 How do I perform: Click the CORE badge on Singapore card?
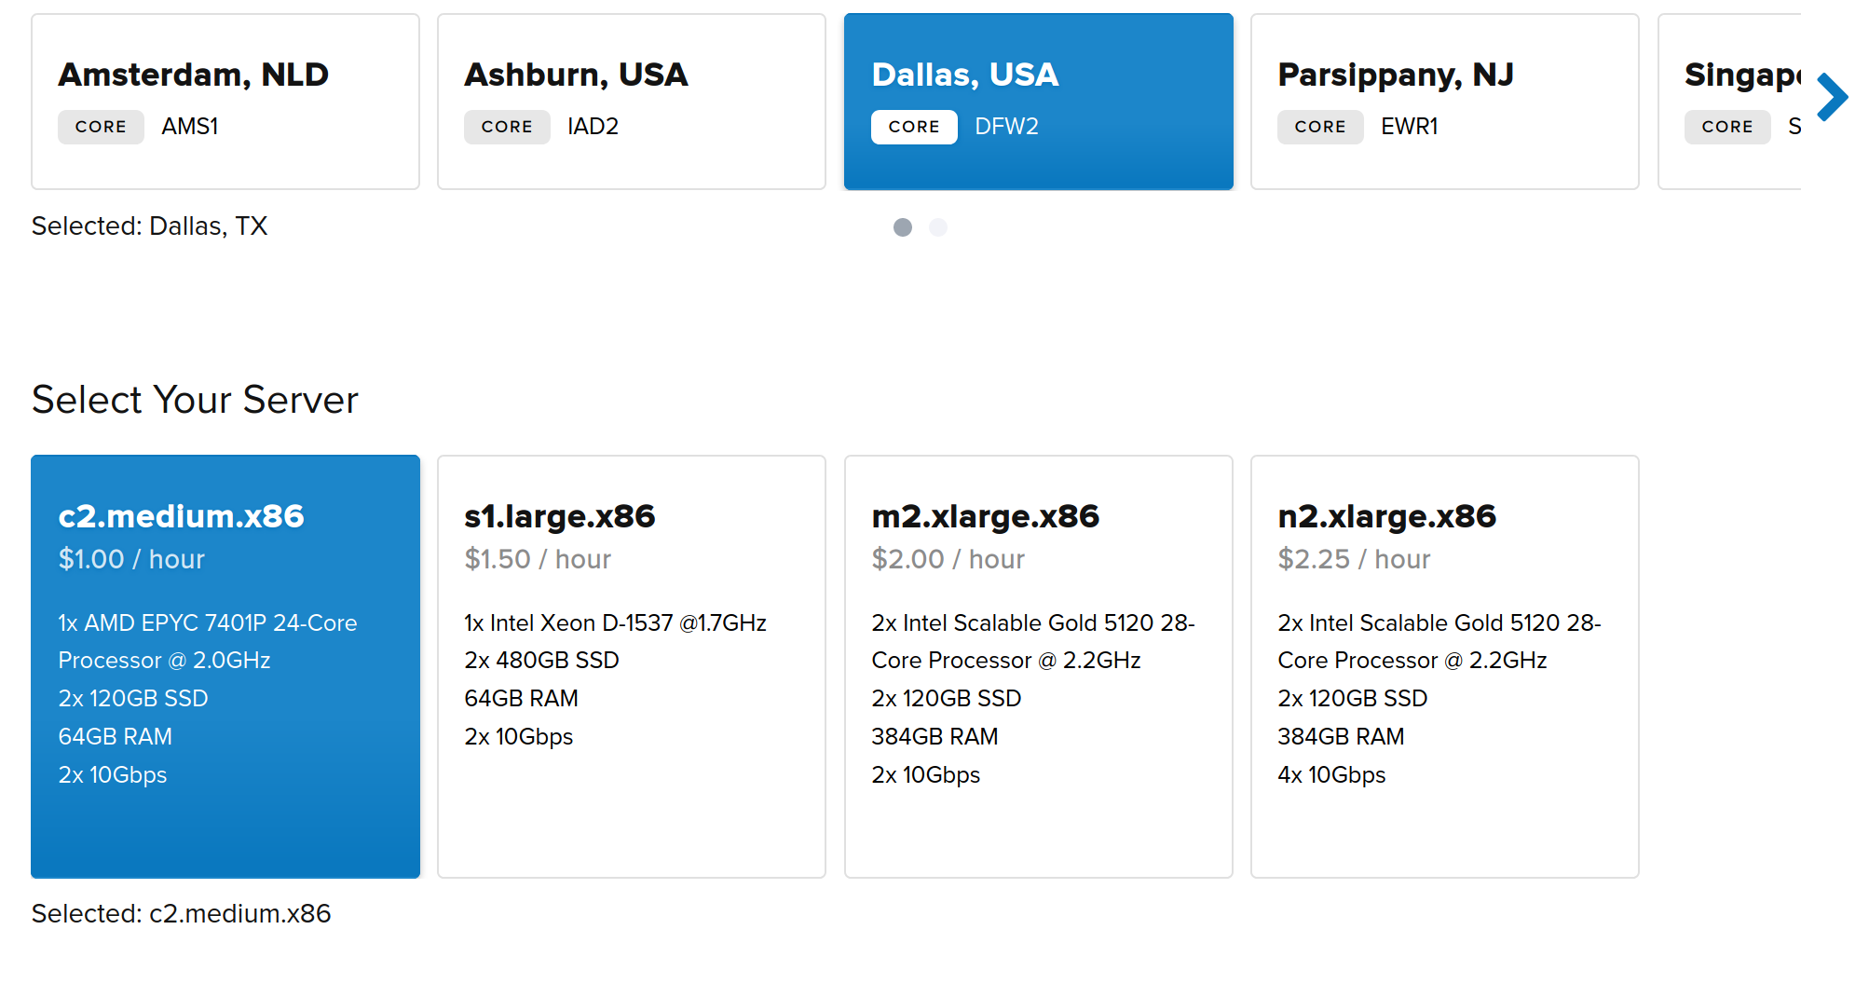click(x=1727, y=127)
